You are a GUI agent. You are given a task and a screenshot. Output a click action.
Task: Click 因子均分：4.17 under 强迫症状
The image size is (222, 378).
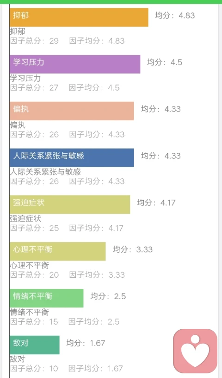click(96, 228)
